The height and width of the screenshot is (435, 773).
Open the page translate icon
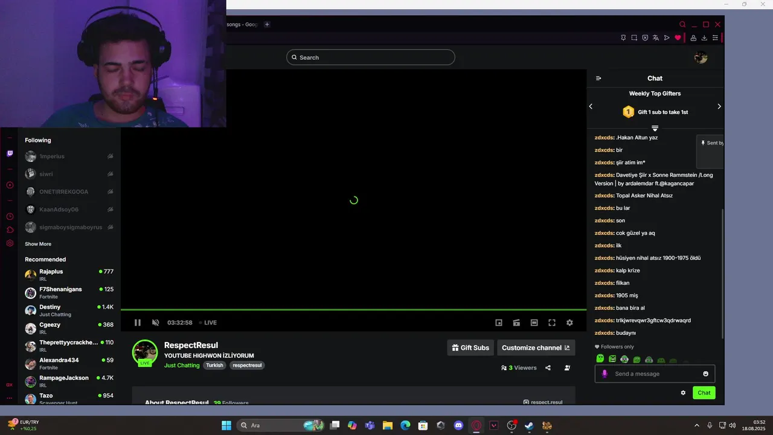656,37
